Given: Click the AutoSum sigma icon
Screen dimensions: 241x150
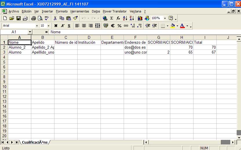Looking at the screenshot, I should pos(112,18).
